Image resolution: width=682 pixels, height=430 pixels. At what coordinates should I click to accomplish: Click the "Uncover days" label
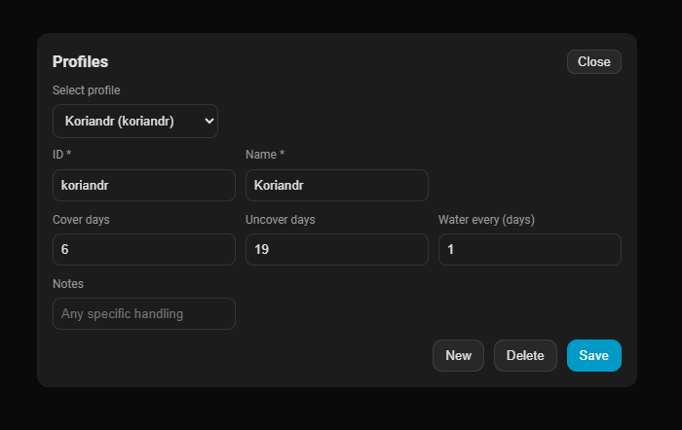click(281, 220)
